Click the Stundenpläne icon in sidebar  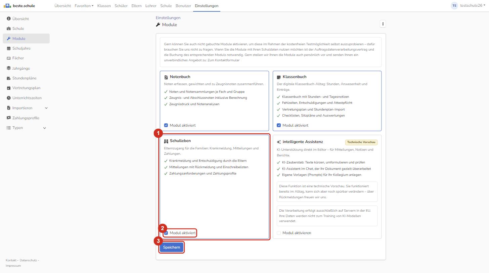click(x=9, y=78)
